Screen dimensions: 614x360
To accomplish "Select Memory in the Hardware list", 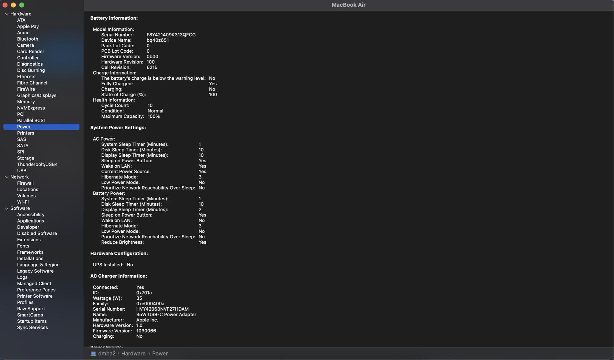I will click(x=26, y=102).
